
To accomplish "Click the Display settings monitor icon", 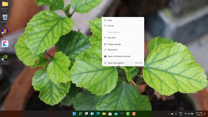I will 105,44.
